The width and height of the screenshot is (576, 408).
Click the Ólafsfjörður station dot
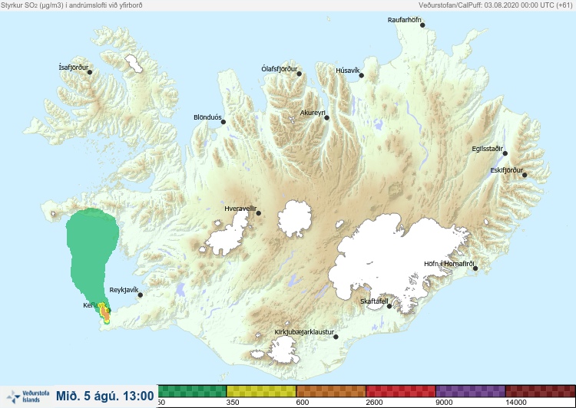300,74
